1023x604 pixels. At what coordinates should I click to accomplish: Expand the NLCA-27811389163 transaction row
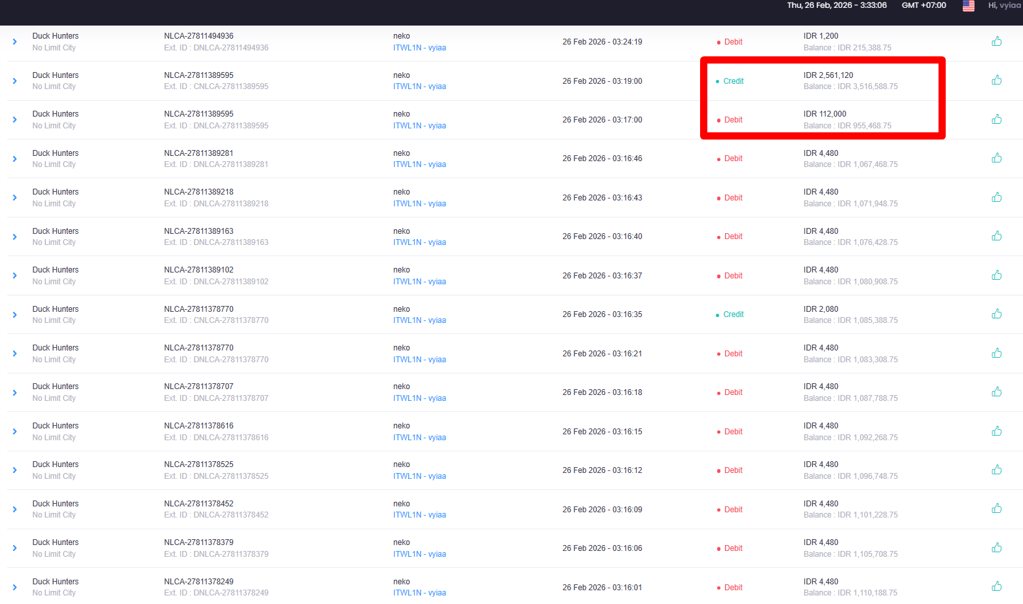[x=14, y=236]
